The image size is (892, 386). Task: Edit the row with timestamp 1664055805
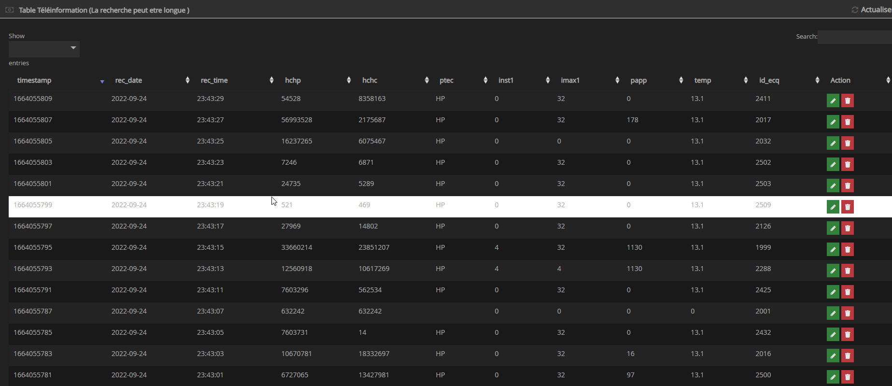[x=833, y=143]
